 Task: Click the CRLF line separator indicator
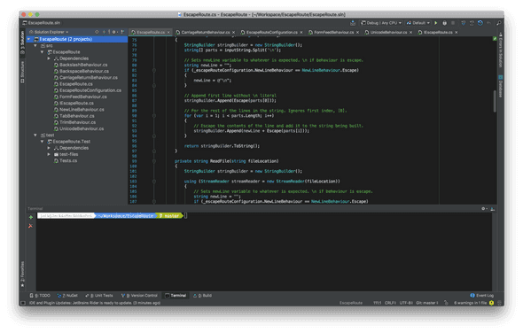click(390, 303)
